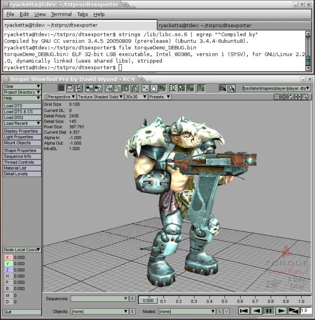The height and width of the screenshot is (320, 315).
Task: Click the S button next to Sequences
Action: 132,299
